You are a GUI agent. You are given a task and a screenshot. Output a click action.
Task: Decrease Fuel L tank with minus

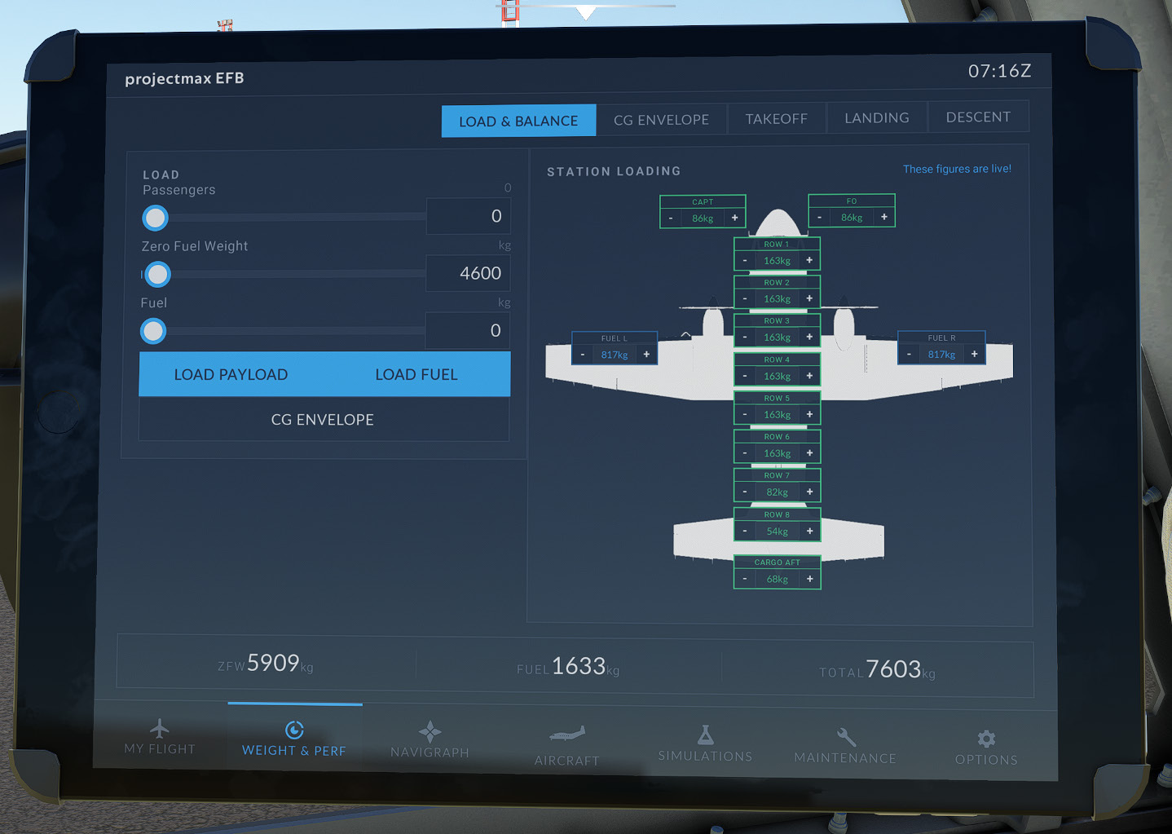[x=583, y=355]
